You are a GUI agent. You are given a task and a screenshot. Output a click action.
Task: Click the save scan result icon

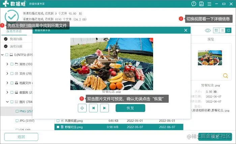[x=201, y=4]
